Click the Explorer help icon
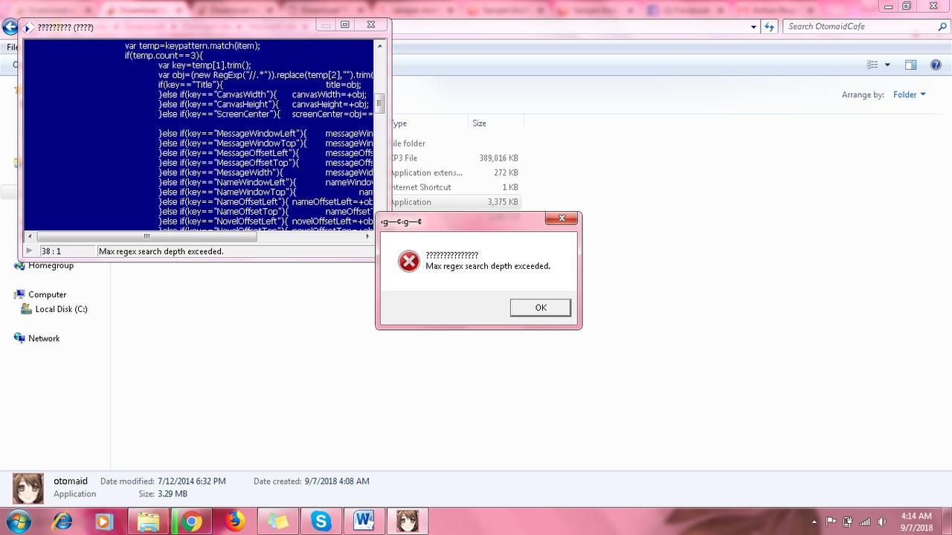 click(x=936, y=65)
